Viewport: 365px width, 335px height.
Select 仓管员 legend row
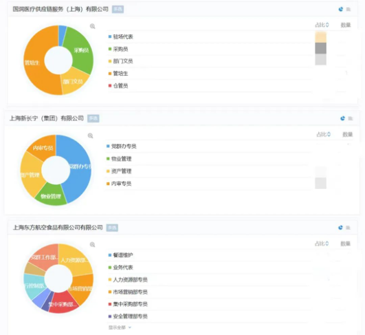230,86
